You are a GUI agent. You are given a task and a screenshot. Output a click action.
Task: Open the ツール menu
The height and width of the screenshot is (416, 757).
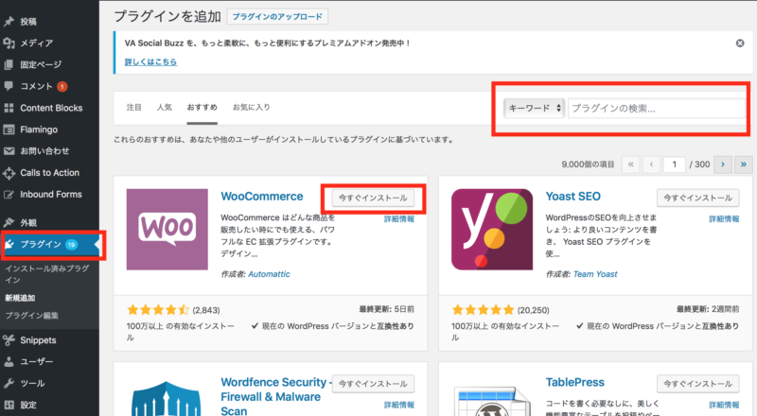[x=50, y=383]
